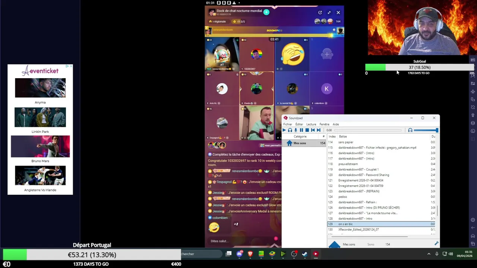
Task: Click the chat room minimize-arrows icon
Action: point(329,13)
